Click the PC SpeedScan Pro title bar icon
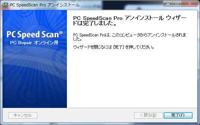 pyautogui.click(x=5, y=5)
